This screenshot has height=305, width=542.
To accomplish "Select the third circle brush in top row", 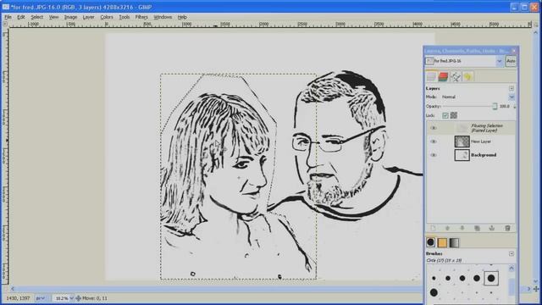I will 462,278.
